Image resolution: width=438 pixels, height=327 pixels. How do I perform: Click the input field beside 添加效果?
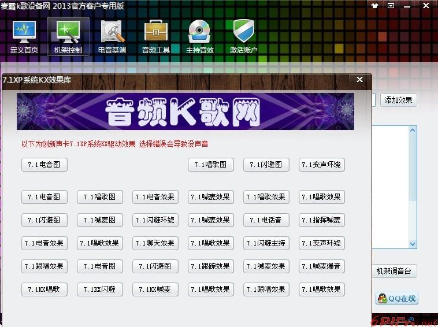tap(373, 100)
